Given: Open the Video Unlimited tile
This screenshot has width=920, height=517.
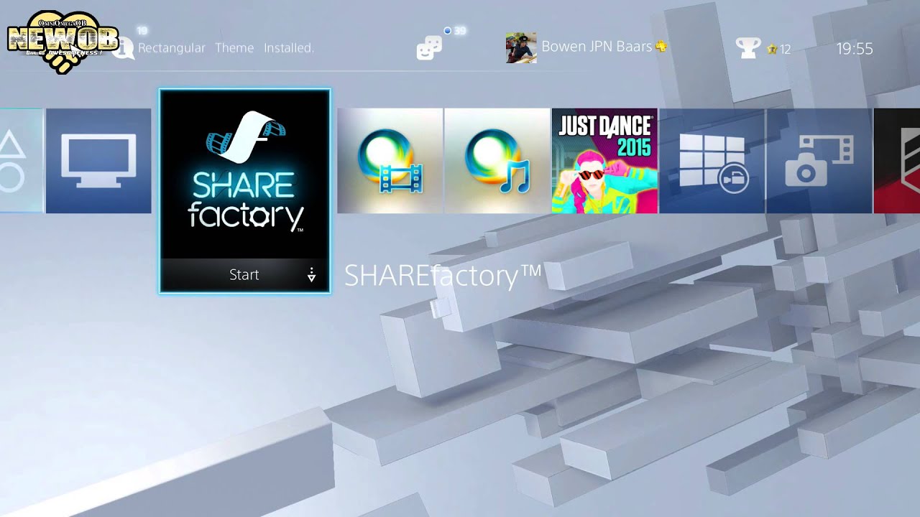Looking at the screenshot, I should pyautogui.click(x=390, y=161).
